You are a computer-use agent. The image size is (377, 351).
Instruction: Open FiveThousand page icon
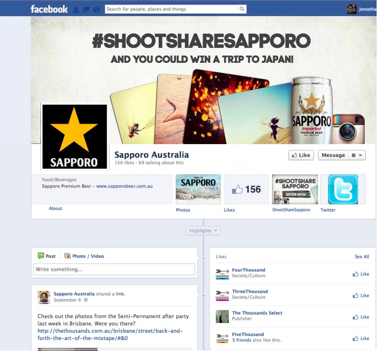click(222, 338)
